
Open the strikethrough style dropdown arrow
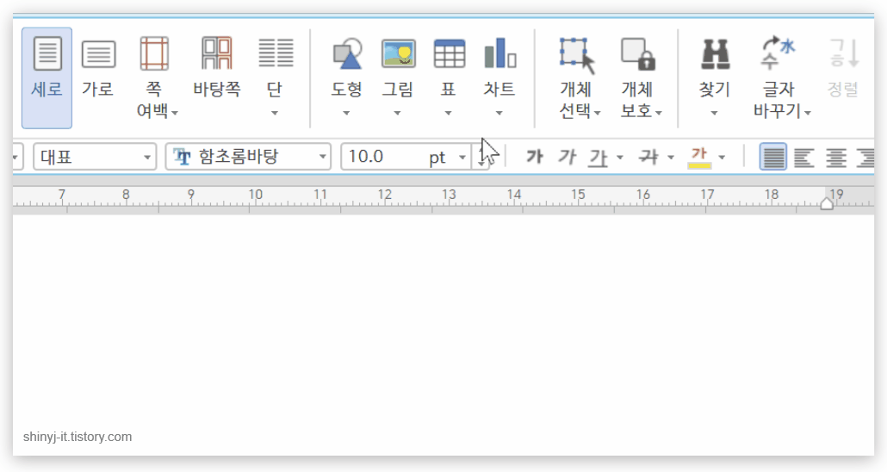671,157
